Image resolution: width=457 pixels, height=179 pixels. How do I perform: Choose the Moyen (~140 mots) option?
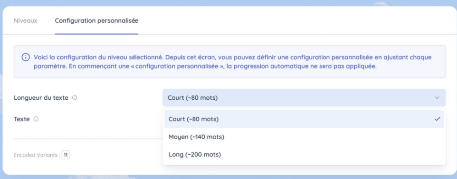click(304, 137)
